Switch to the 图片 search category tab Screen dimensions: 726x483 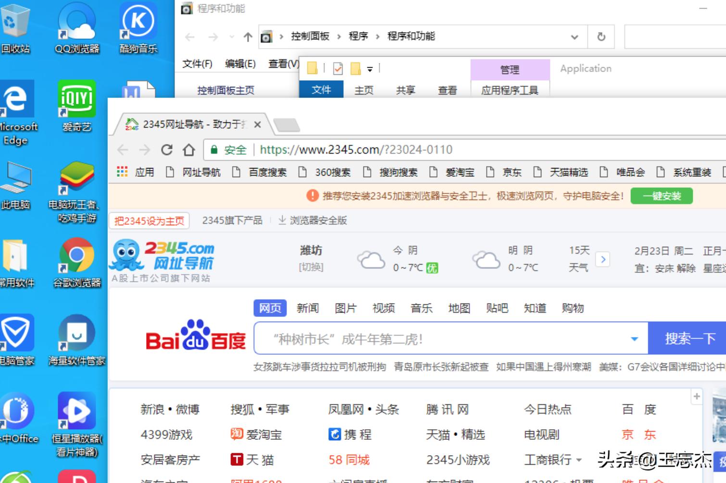click(x=346, y=308)
